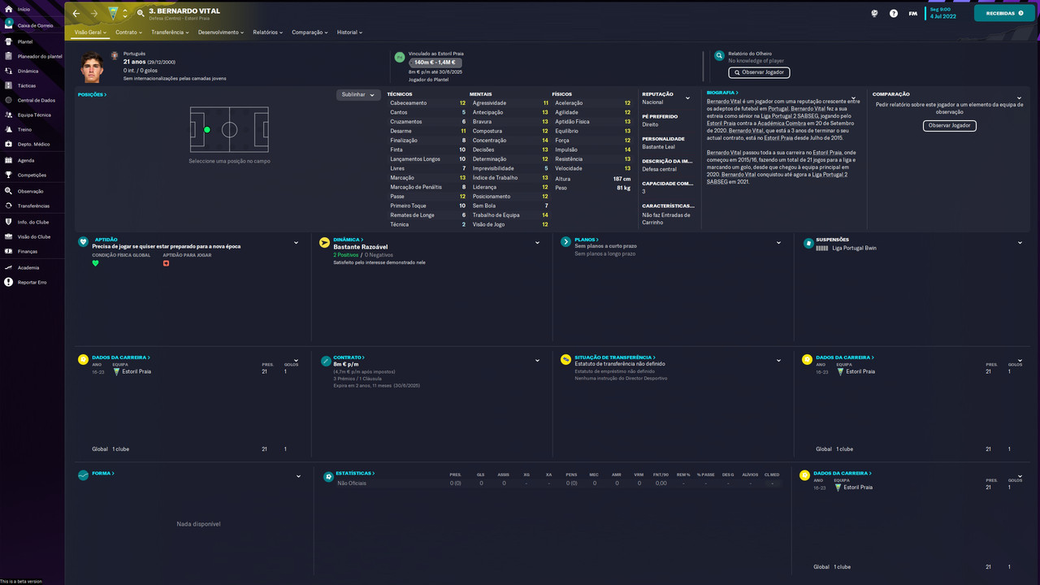Image resolution: width=1040 pixels, height=585 pixels.
Task: Expand the Forma panel chevron
Action: (x=298, y=476)
